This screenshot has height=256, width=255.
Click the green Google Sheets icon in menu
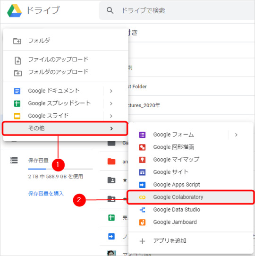[x=17, y=103]
